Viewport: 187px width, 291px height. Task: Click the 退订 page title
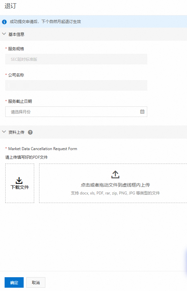(11, 6)
